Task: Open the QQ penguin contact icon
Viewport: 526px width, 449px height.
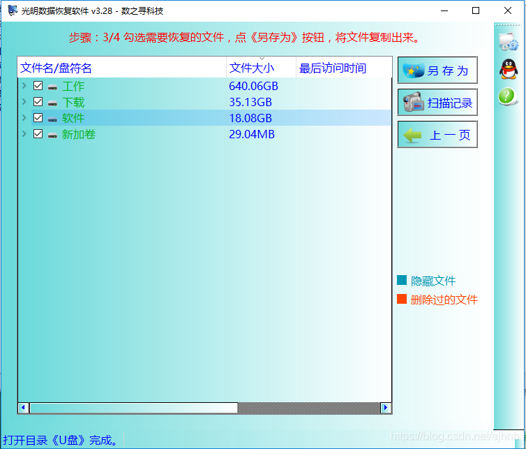Action: point(509,69)
